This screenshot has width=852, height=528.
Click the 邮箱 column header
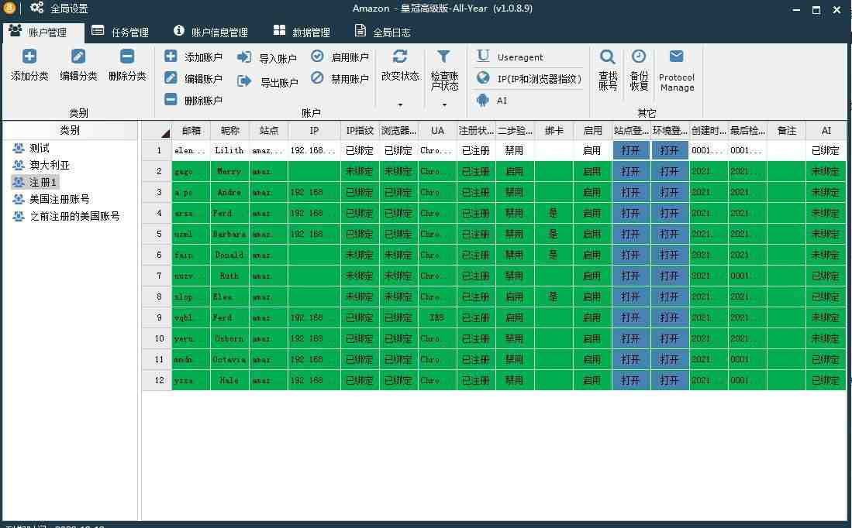click(x=191, y=130)
